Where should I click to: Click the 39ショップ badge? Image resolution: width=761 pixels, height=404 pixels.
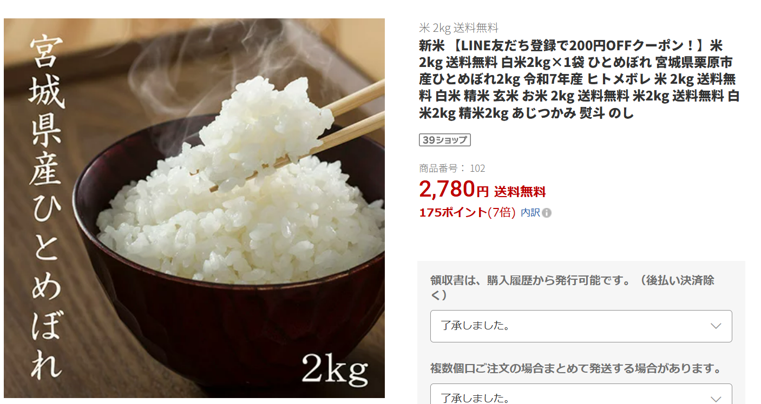pyautogui.click(x=445, y=140)
